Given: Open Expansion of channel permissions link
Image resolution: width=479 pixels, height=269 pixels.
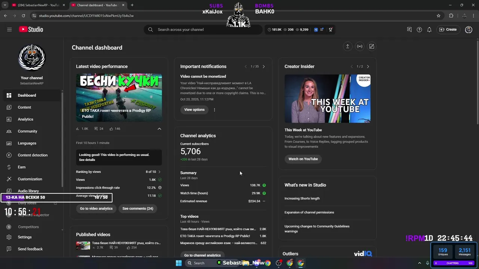Looking at the screenshot, I should [x=309, y=212].
